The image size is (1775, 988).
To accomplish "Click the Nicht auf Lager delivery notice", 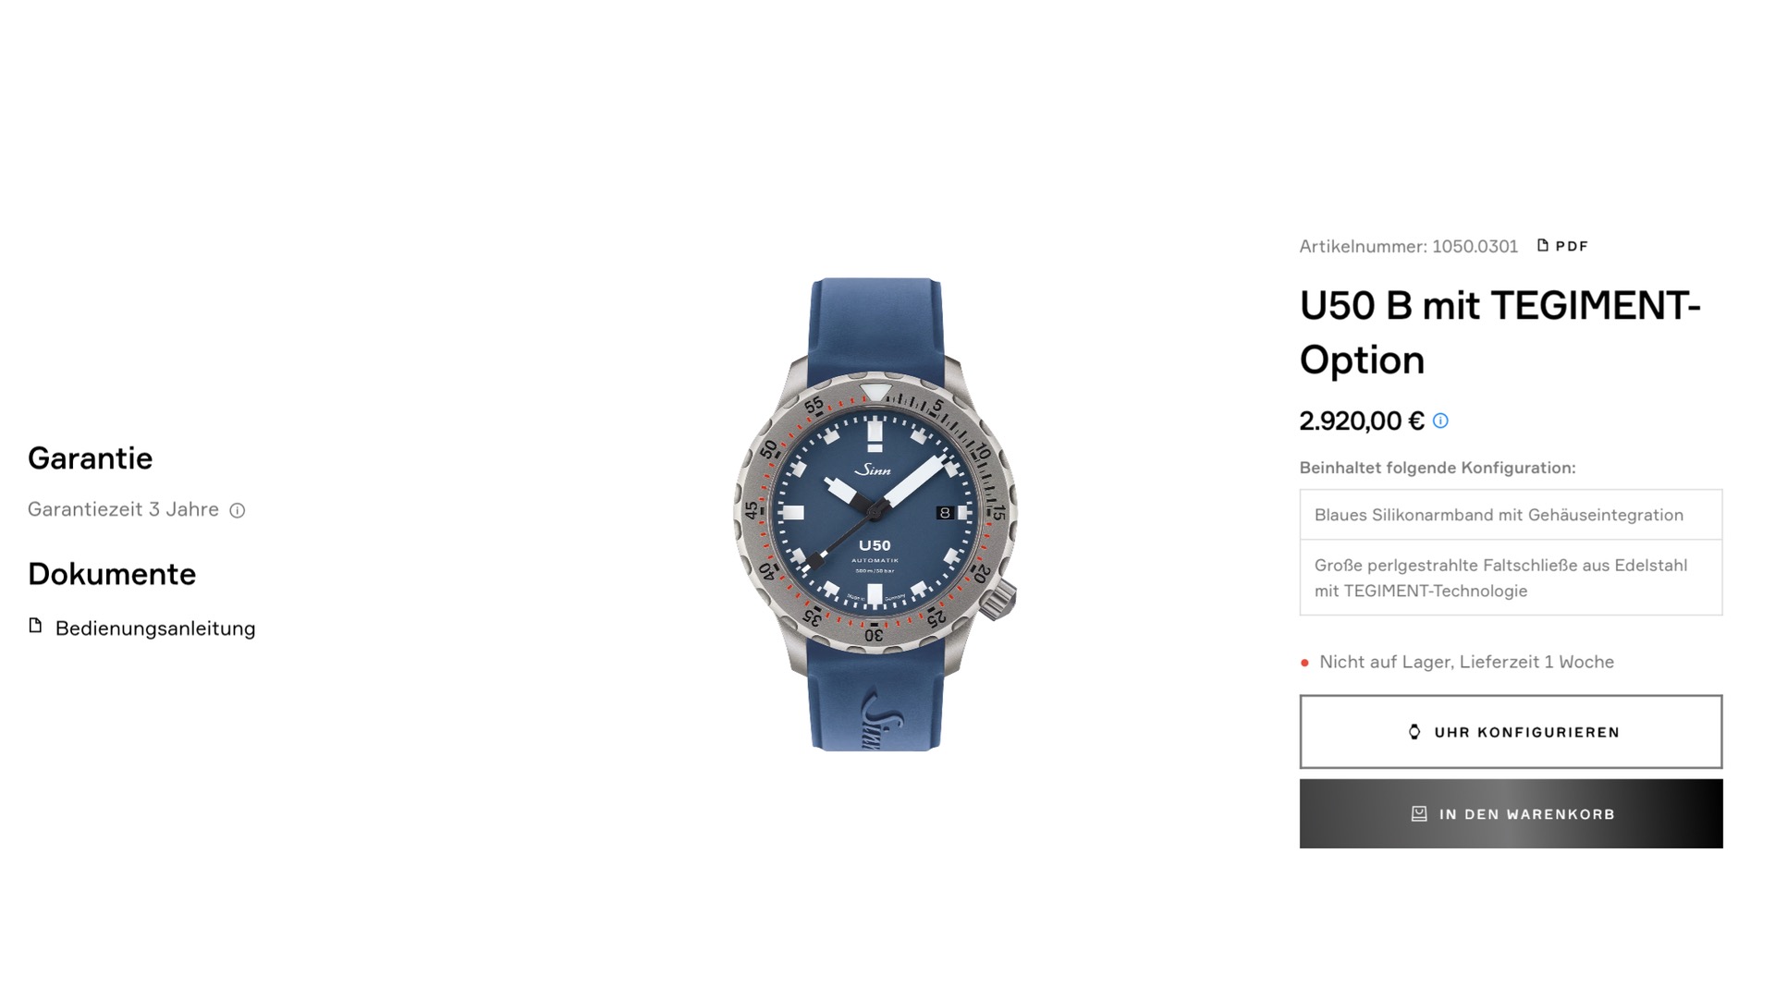I will coord(1466,662).
